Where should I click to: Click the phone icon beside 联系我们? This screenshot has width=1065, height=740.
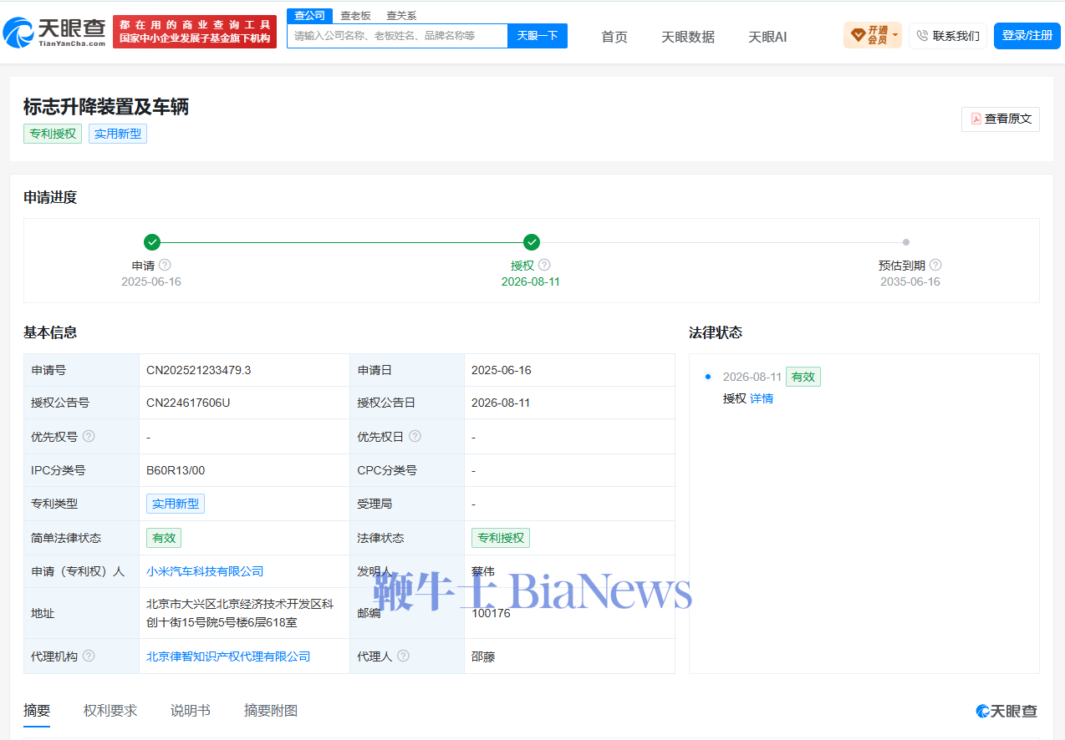(x=923, y=36)
